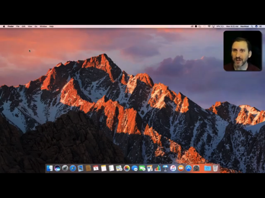
Task: Open Mail stamp icon in Dock
Action: [x=81, y=168]
